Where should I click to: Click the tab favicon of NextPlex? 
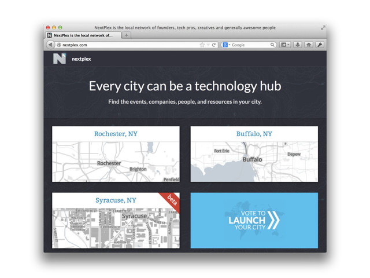[x=49, y=35]
